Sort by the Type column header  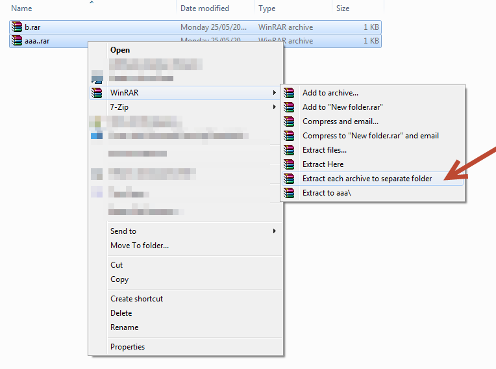click(x=267, y=8)
